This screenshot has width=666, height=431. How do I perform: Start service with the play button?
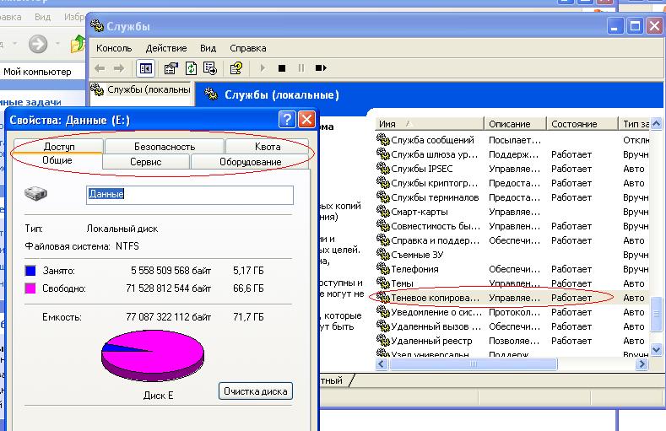pos(263,68)
